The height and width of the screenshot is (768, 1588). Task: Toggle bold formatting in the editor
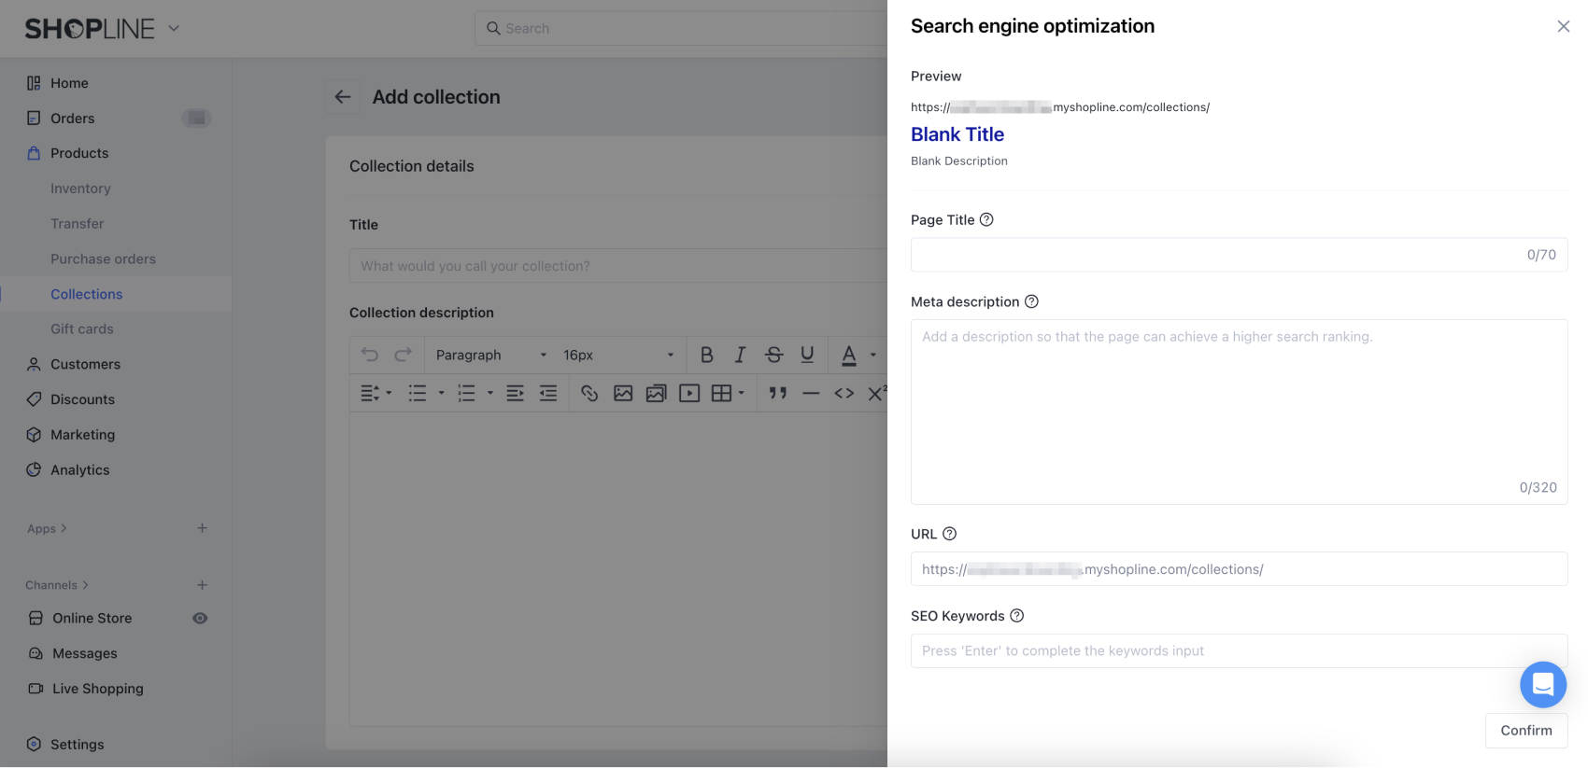(706, 355)
